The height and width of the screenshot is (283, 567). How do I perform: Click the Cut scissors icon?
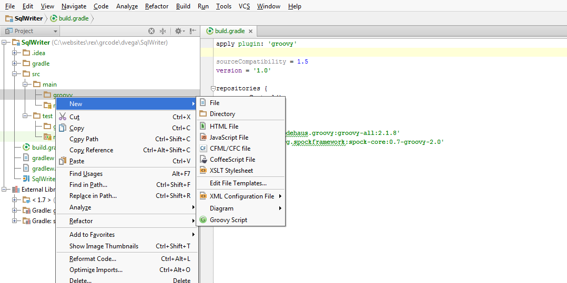(63, 117)
